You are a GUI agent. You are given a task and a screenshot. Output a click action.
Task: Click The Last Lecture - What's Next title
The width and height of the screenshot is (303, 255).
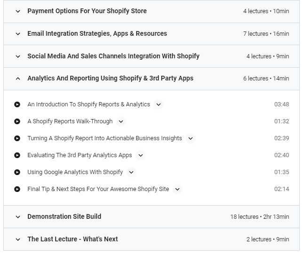click(72, 239)
